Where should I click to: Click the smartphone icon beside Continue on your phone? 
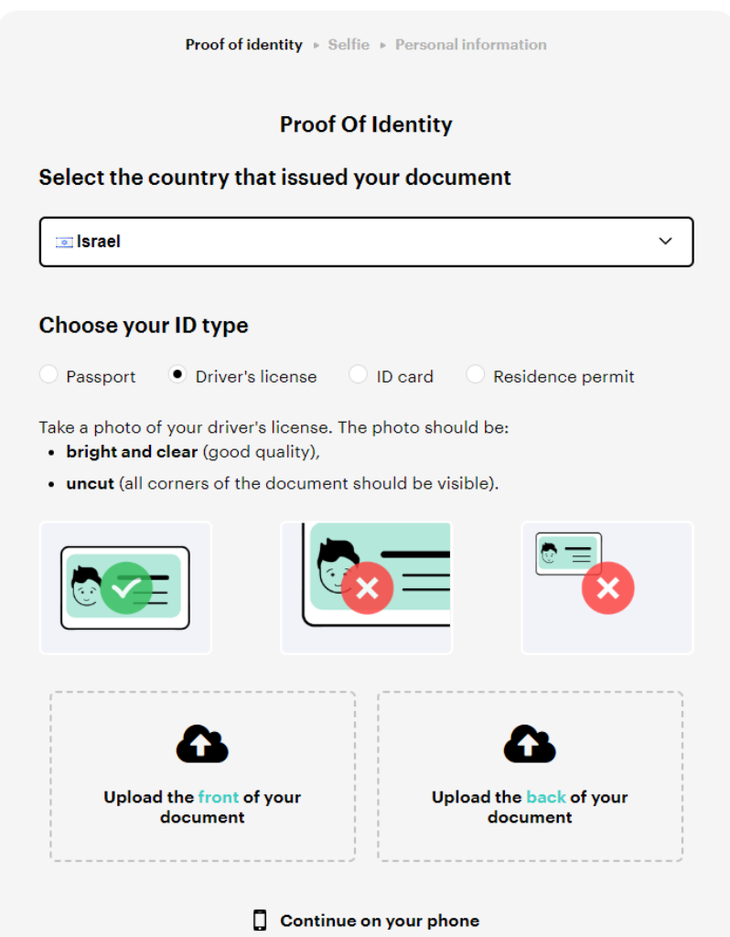click(259, 921)
